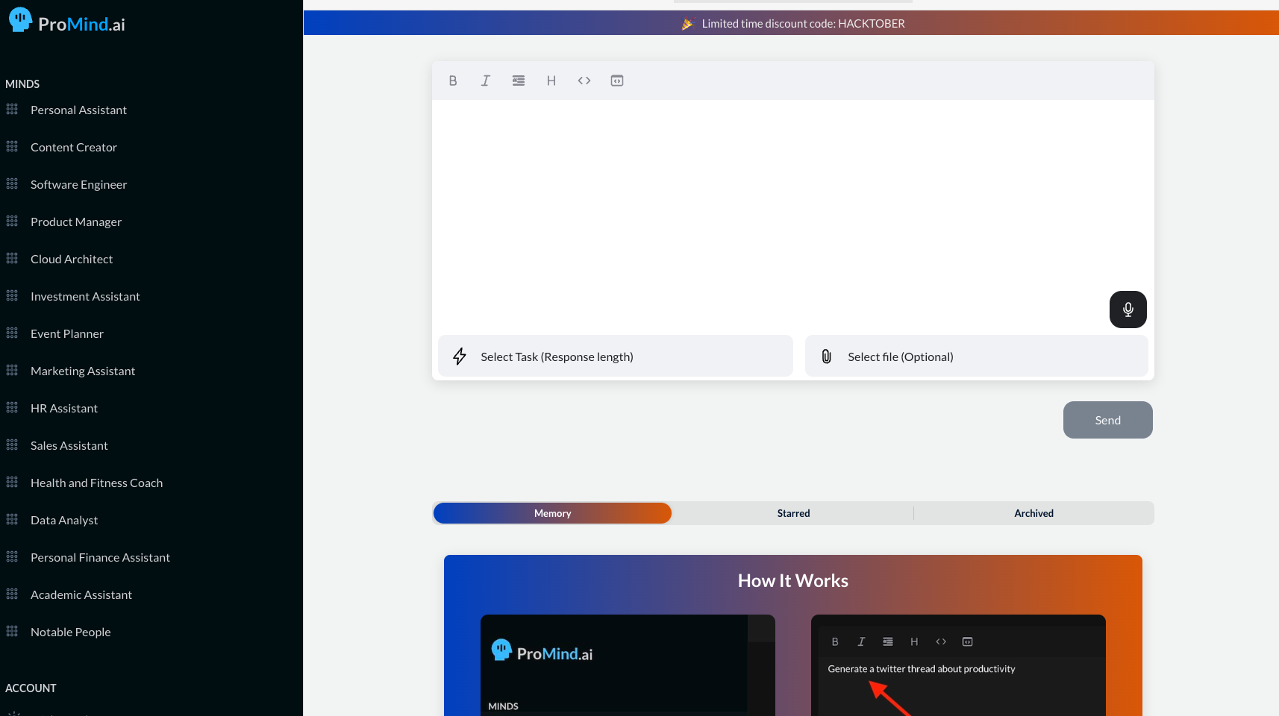1279x716 pixels.
Task: Open the Personal Assistant mind
Action: tap(78, 110)
